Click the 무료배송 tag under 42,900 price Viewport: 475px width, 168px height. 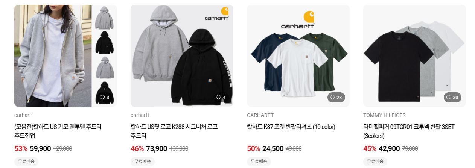point(375,162)
